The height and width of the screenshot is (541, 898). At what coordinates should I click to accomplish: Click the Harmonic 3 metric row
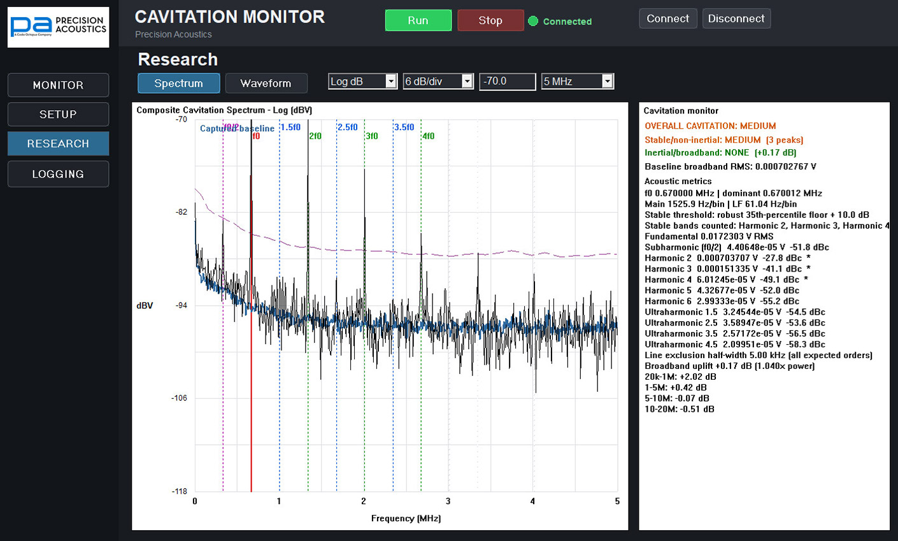tap(727, 268)
